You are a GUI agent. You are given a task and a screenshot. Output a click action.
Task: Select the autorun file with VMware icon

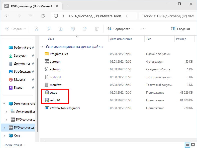click(47, 62)
